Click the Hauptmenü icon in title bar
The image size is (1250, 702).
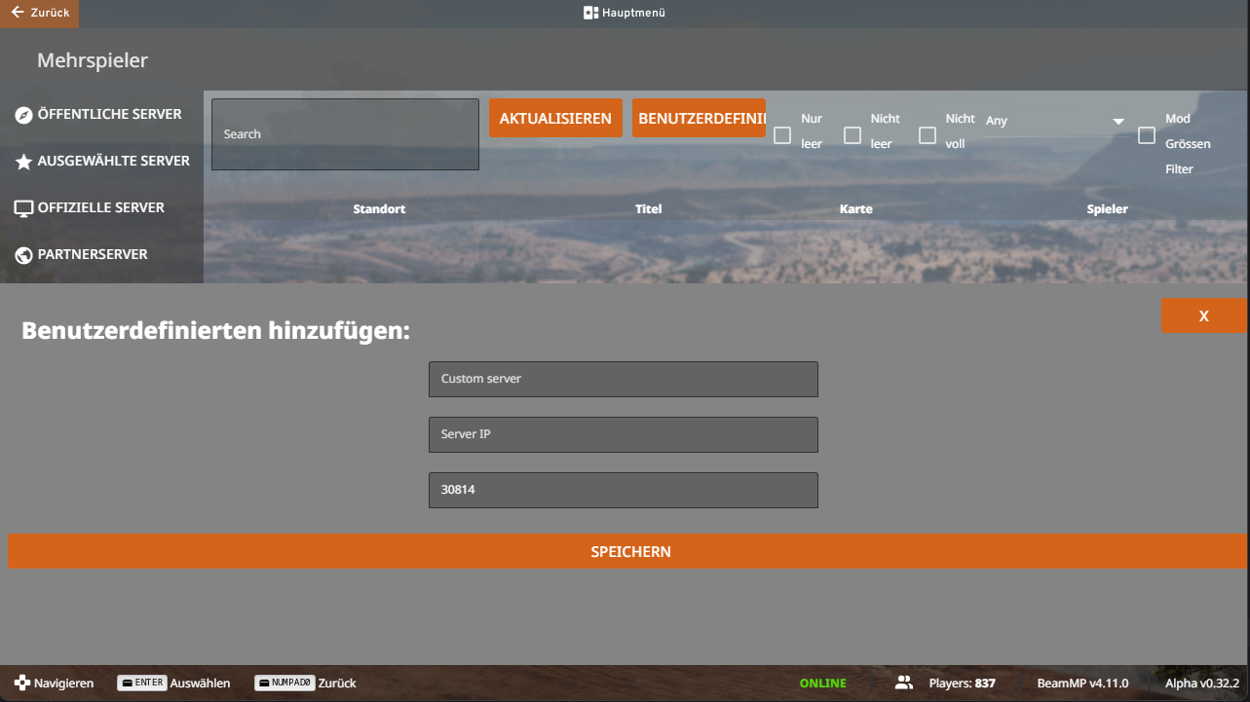590,14
